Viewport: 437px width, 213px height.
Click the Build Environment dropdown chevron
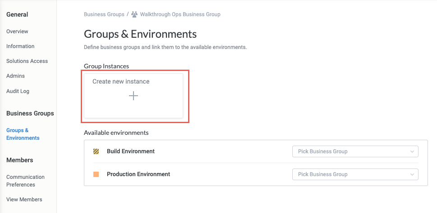point(412,151)
